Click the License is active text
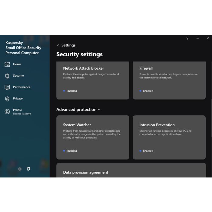The width and height of the screenshot is (212, 212). [22, 114]
